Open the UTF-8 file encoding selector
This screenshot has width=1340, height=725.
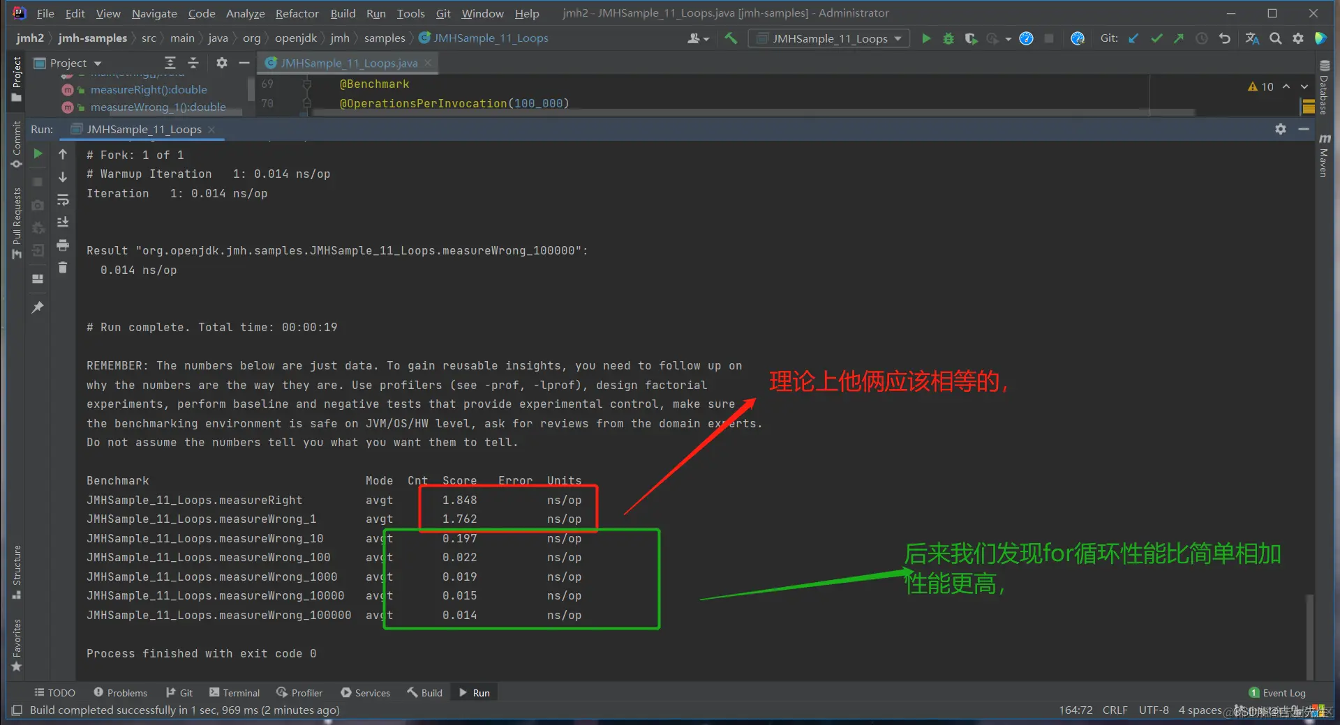pos(1154,710)
